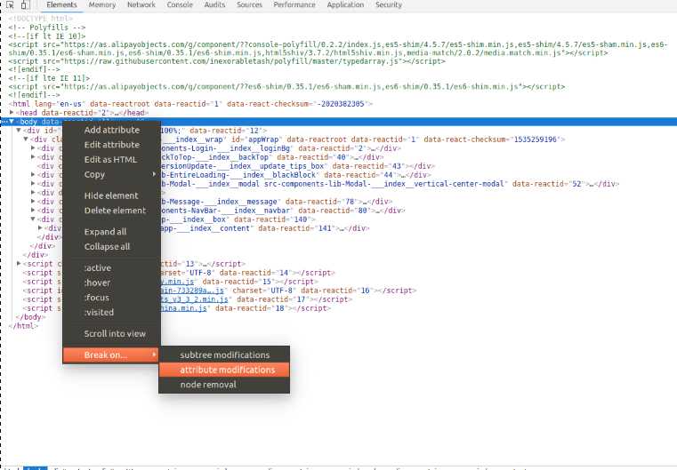Expand the vertical-center-modal div node
This screenshot has height=470, width=677.
(33, 183)
